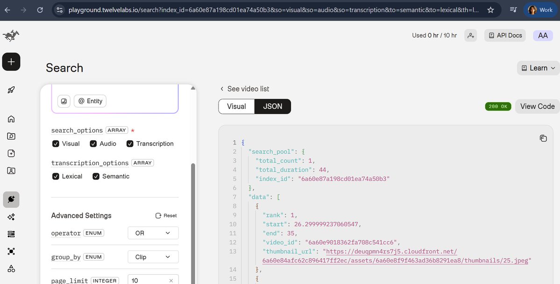Click the plus create button in sidebar

click(x=11, y=62)
